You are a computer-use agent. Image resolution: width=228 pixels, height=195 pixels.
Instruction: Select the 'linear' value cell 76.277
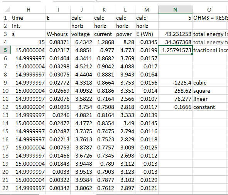click(x=175, y=99)
